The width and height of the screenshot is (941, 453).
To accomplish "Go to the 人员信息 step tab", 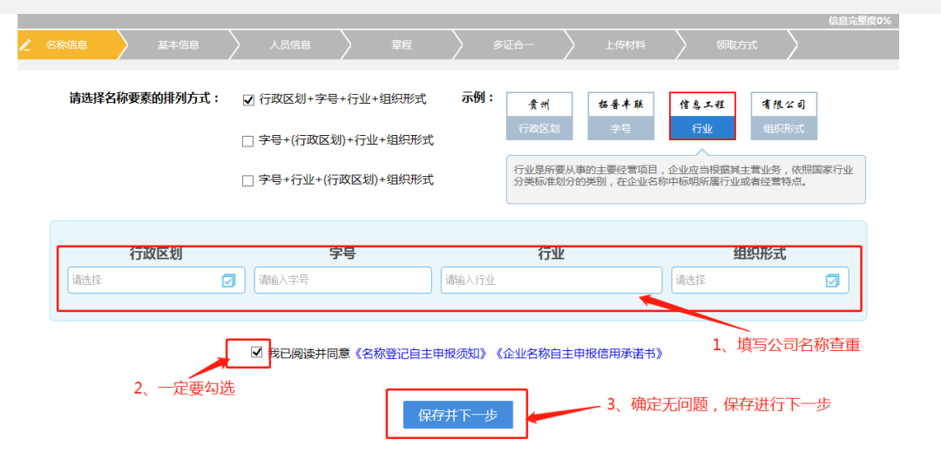I will pyautogui.click(x=290, y=45).
